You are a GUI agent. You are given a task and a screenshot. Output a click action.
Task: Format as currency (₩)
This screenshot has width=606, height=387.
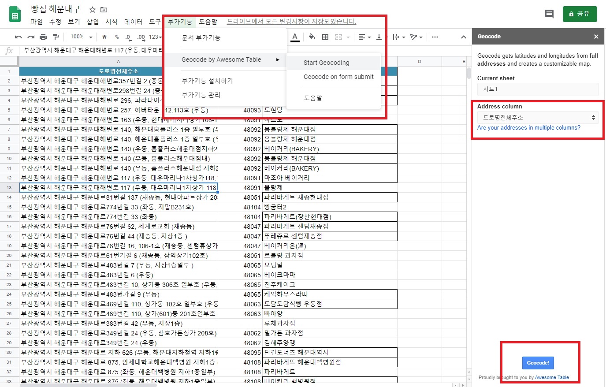104,37
